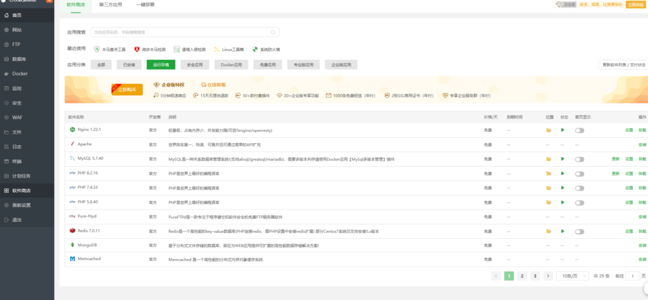This screenshot has height=300, width=648.
Task: Open the MySQL 5.7.40 folder location icon
Action: [x=549, y=159]
